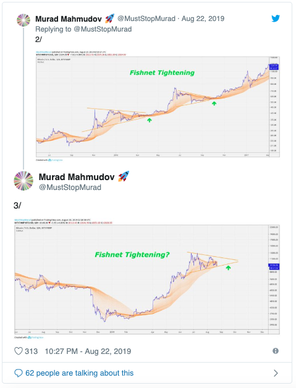This screenshot has height=388, width=296.
Task: Open Murad Mahmudov name in main tweet
Action: click(77, 177)
